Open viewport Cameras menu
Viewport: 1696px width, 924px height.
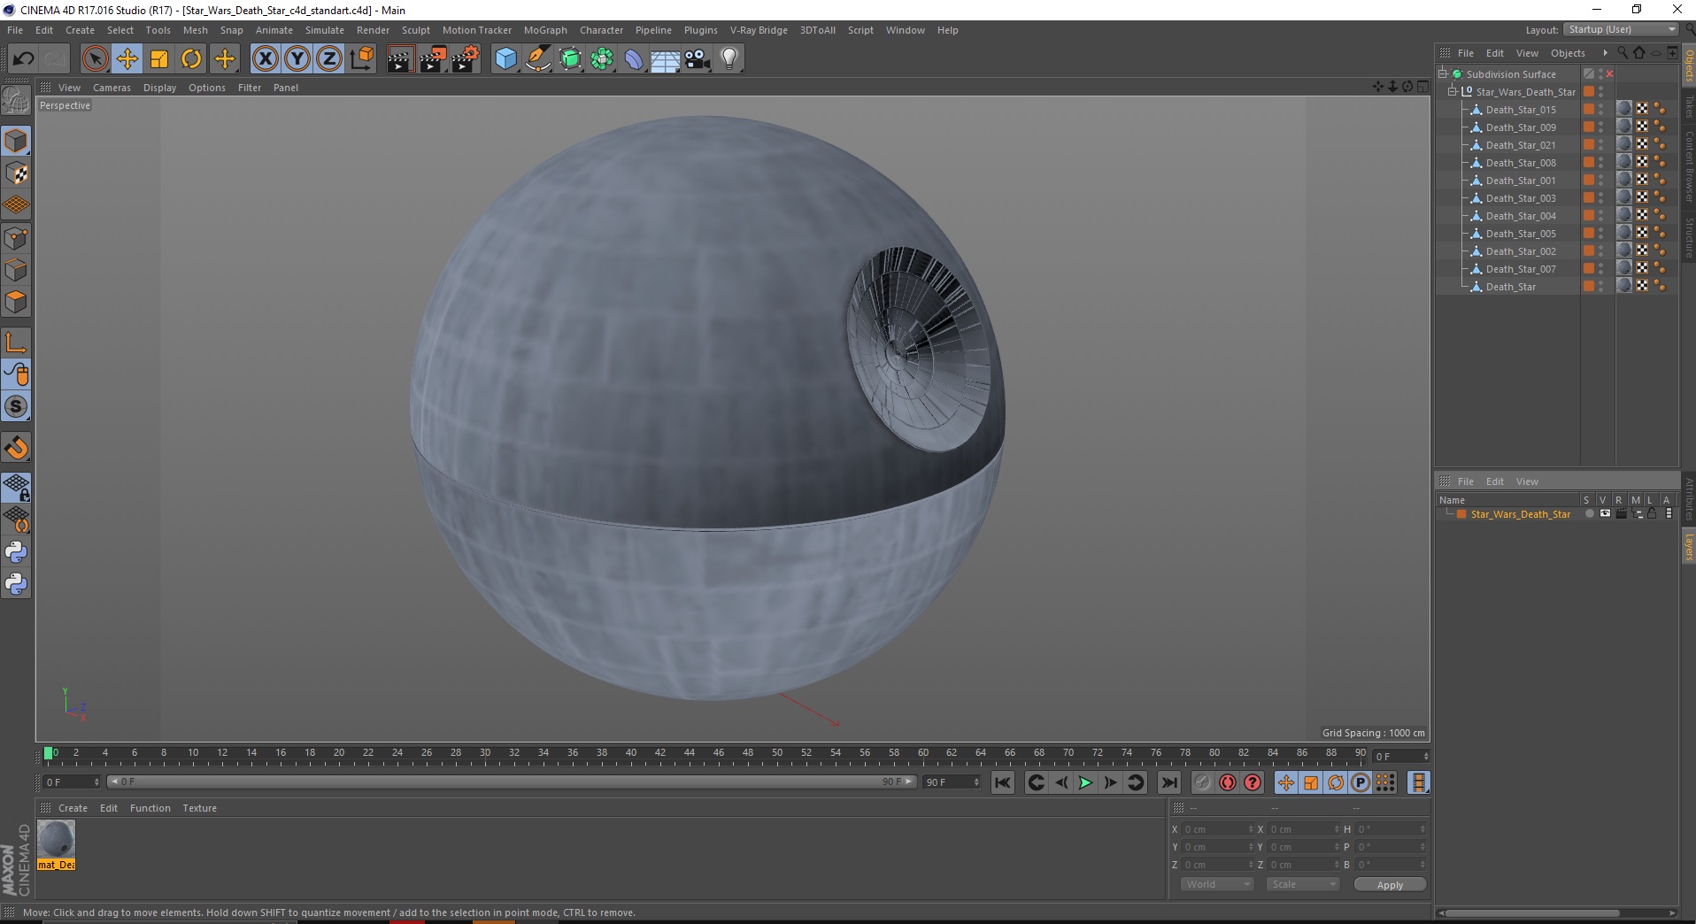[112, 88]
